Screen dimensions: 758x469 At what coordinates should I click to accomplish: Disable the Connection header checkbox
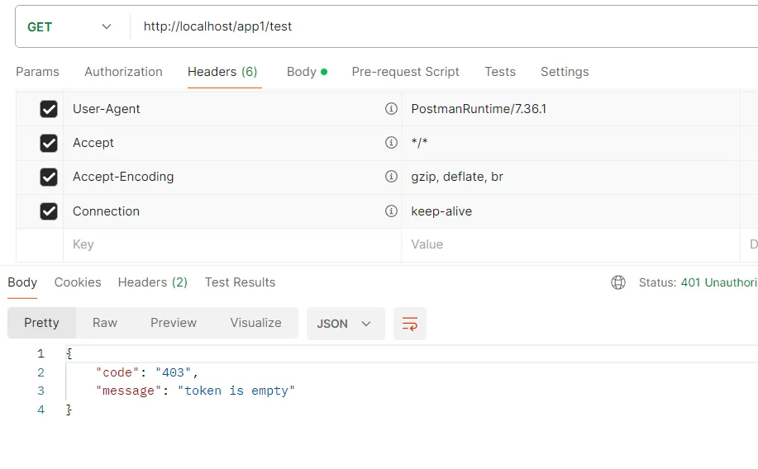point(49,211)
